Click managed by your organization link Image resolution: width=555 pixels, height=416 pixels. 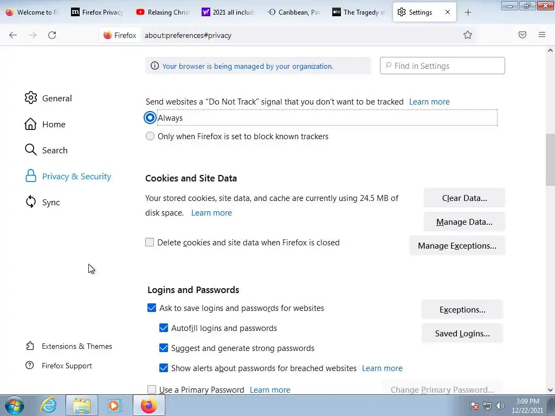point(248,66)
